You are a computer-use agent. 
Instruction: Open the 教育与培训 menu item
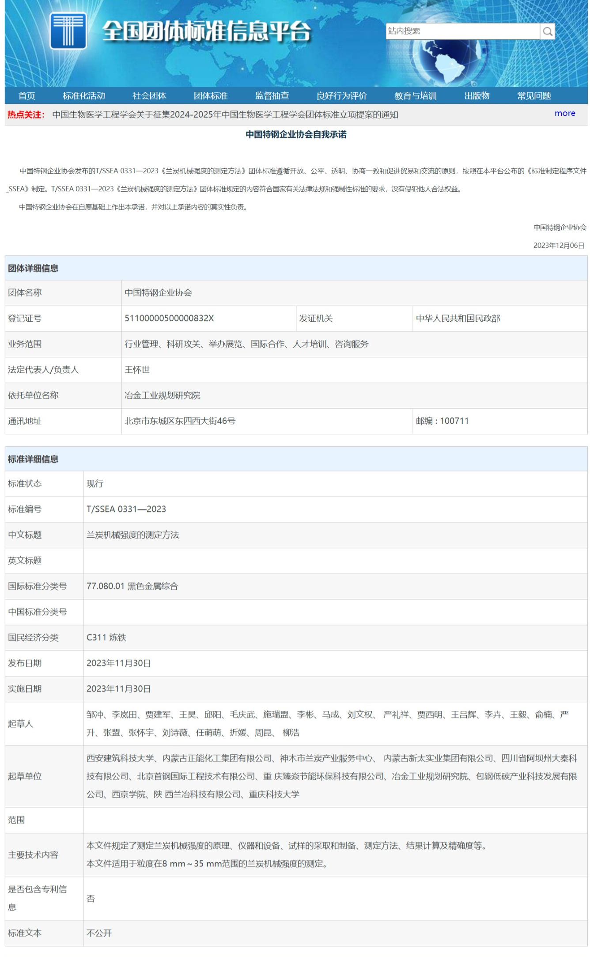tap(416, 96)
